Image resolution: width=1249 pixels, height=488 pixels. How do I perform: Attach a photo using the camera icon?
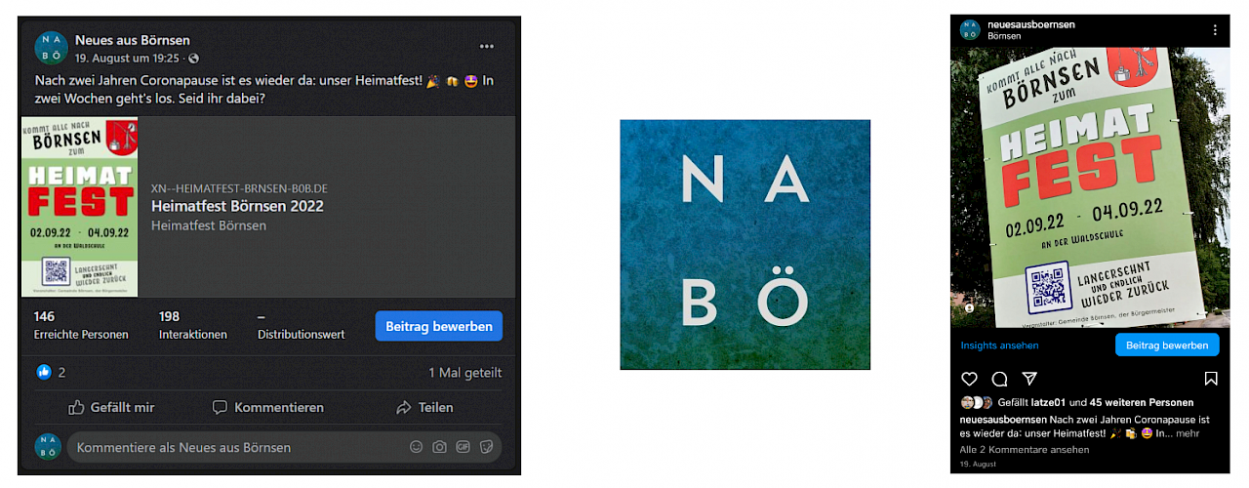tap(440, 447)
